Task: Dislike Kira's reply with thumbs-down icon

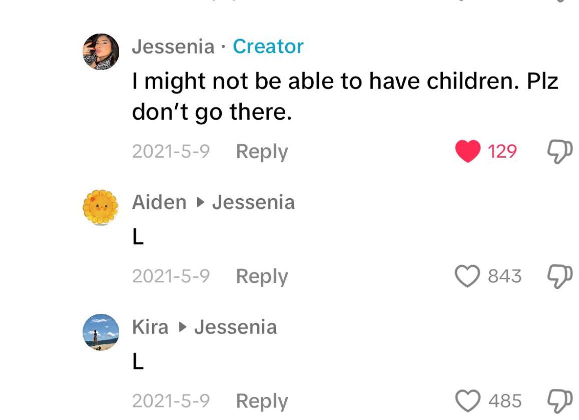Action: click(x=556, y=400)
